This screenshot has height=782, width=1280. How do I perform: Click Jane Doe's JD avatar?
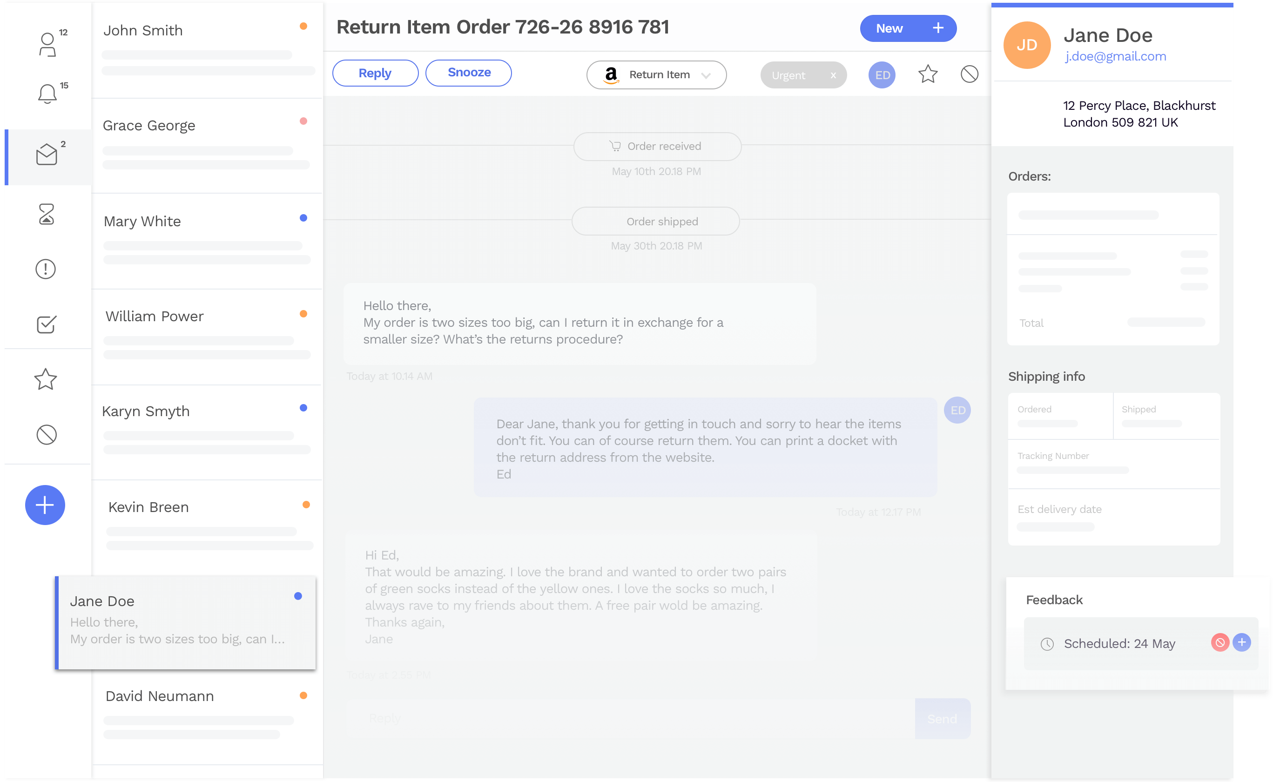click(1027, 45)
